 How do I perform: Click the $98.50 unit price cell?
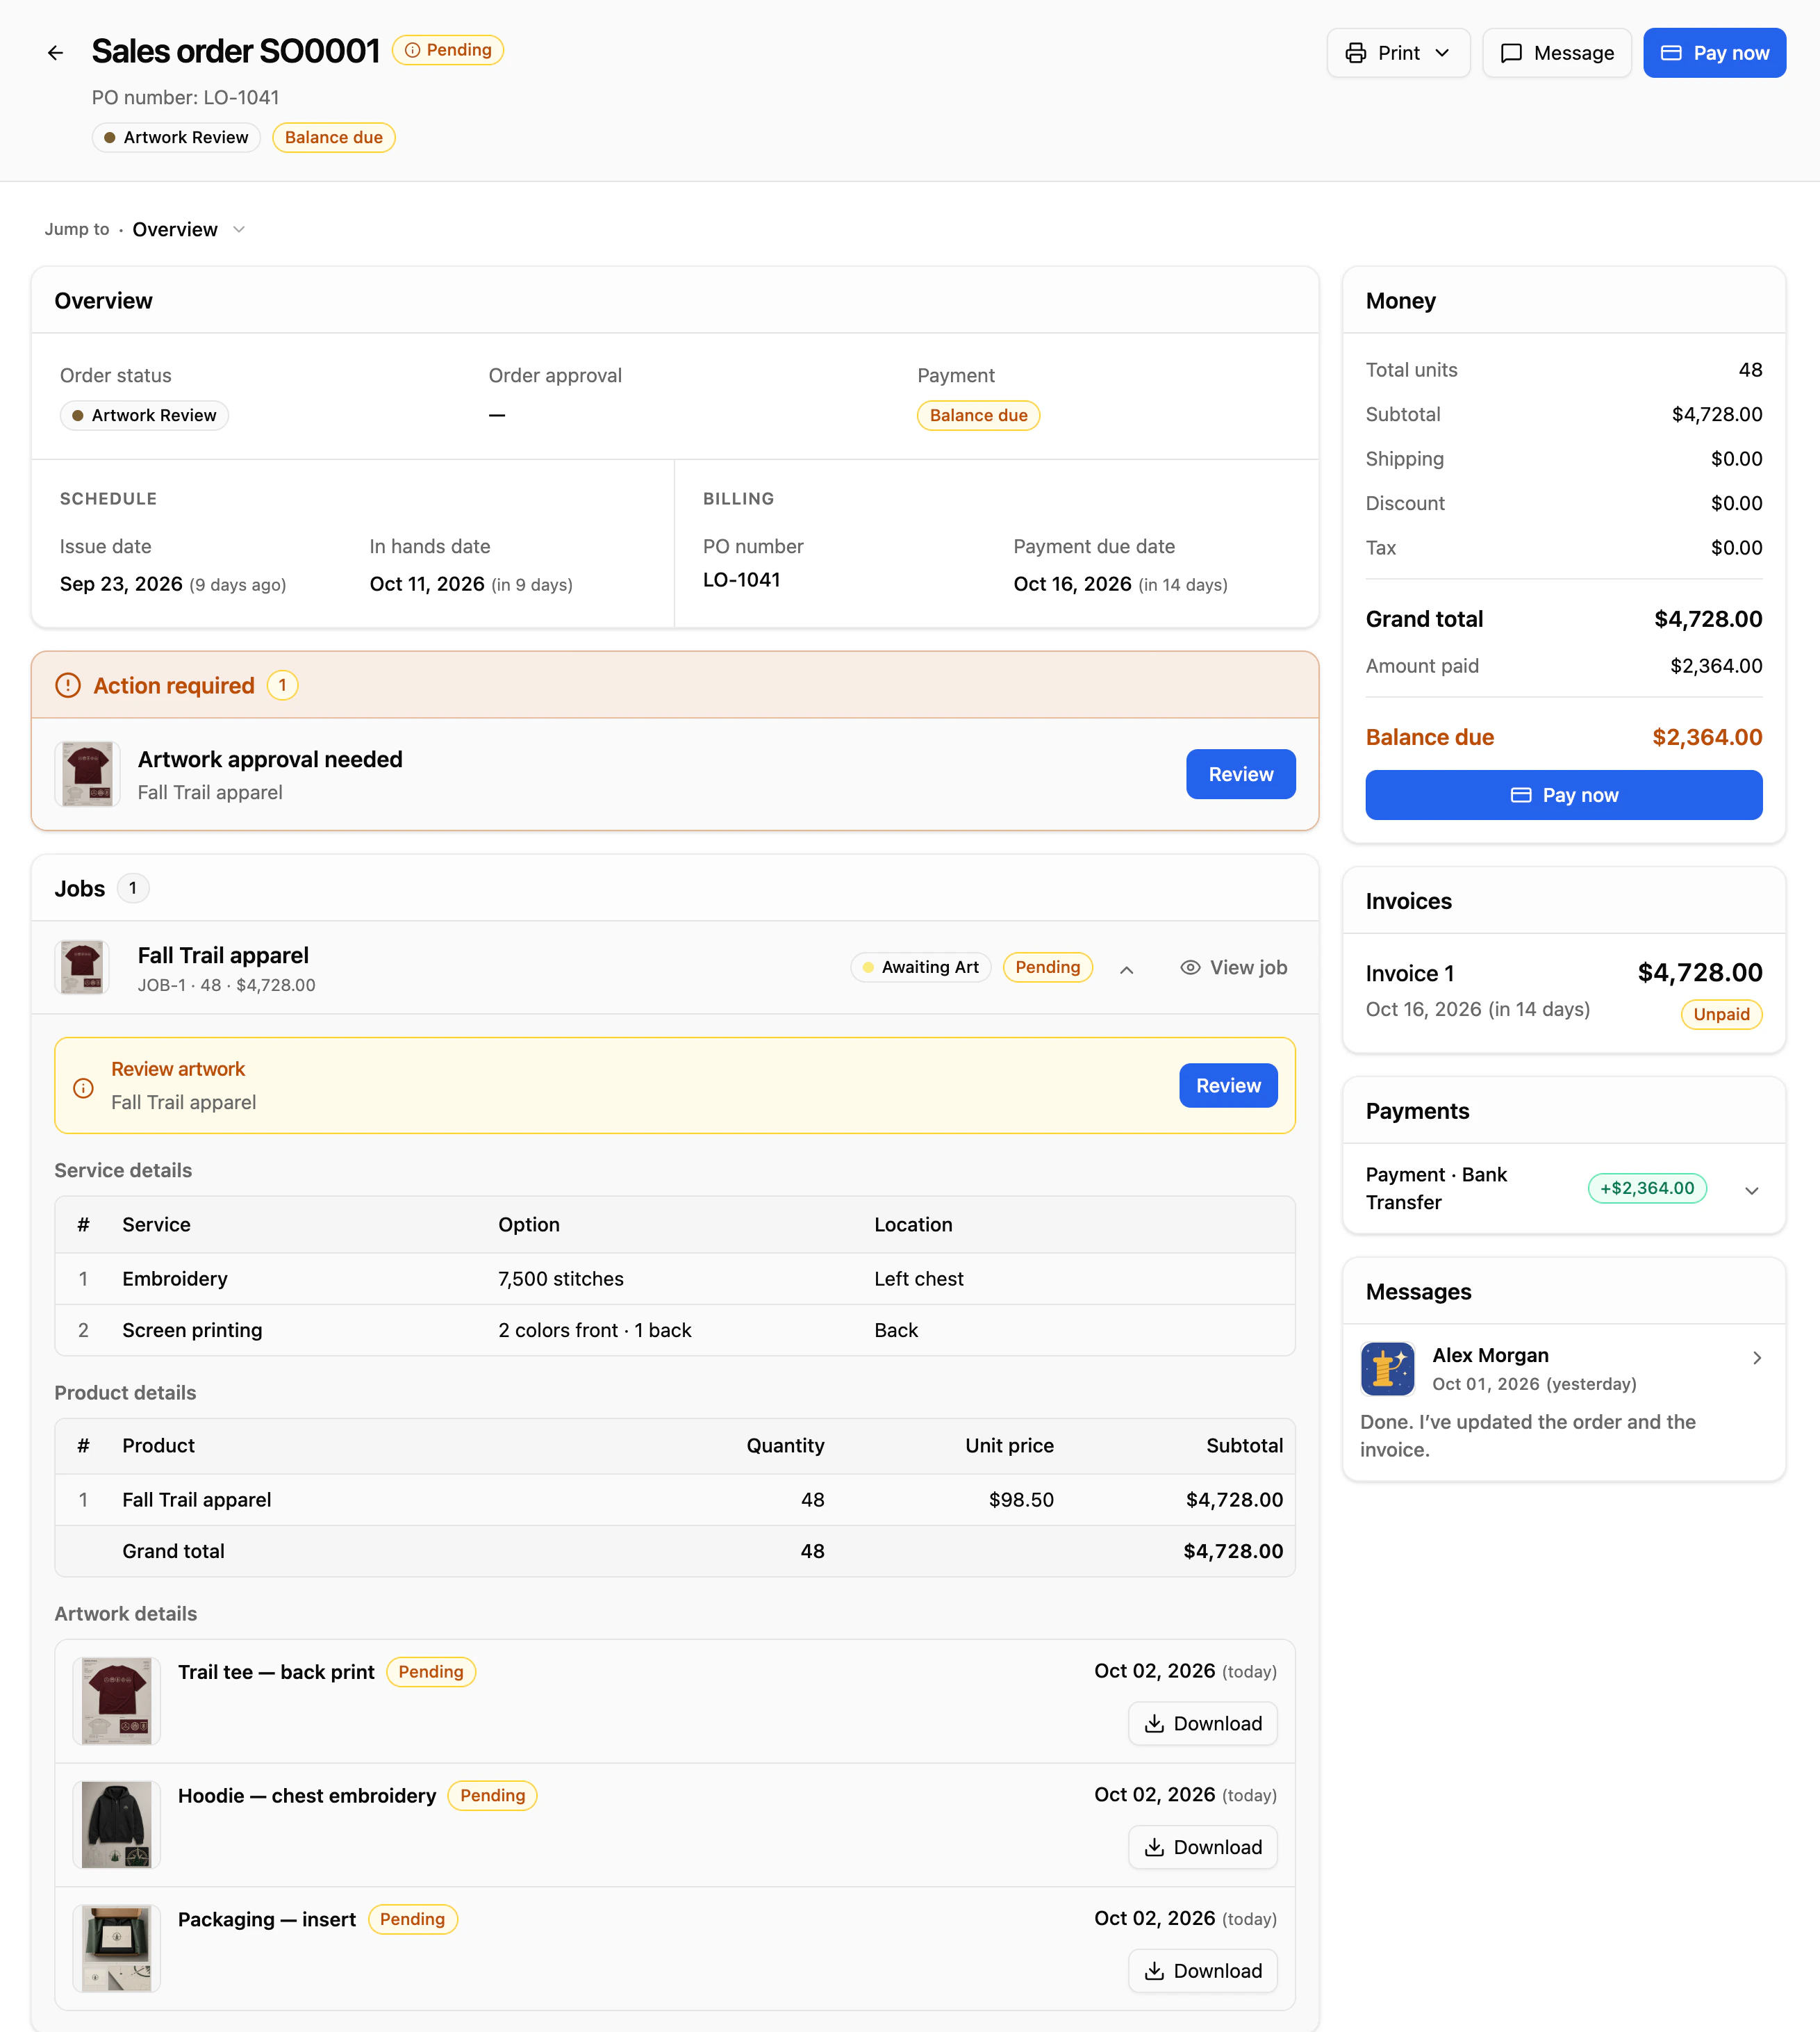point(1021,1500)
